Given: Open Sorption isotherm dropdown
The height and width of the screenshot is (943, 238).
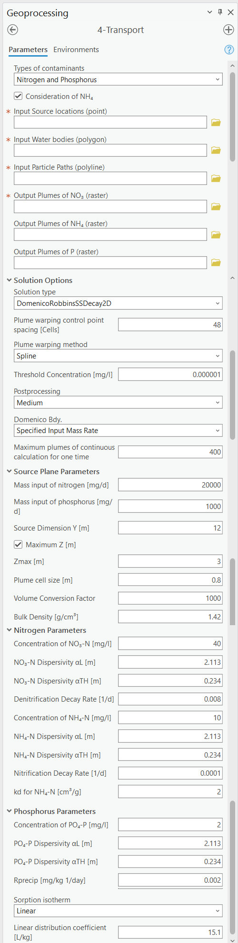Looking at the screenshot, I should pos(118,910).
